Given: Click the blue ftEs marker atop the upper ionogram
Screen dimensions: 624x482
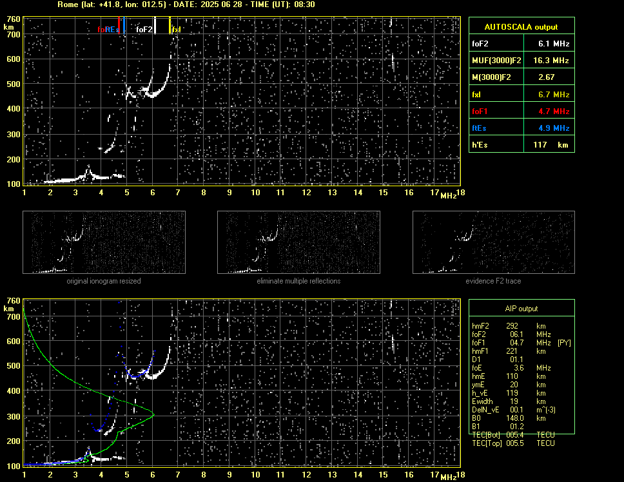Looking at the screenshot, I should 124,25.
